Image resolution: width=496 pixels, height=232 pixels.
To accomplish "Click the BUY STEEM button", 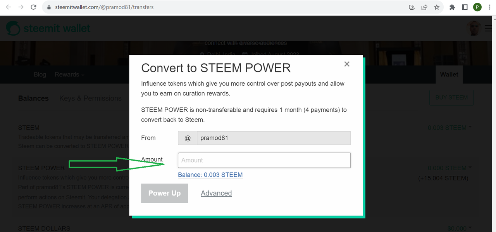I will click(451, 97).
